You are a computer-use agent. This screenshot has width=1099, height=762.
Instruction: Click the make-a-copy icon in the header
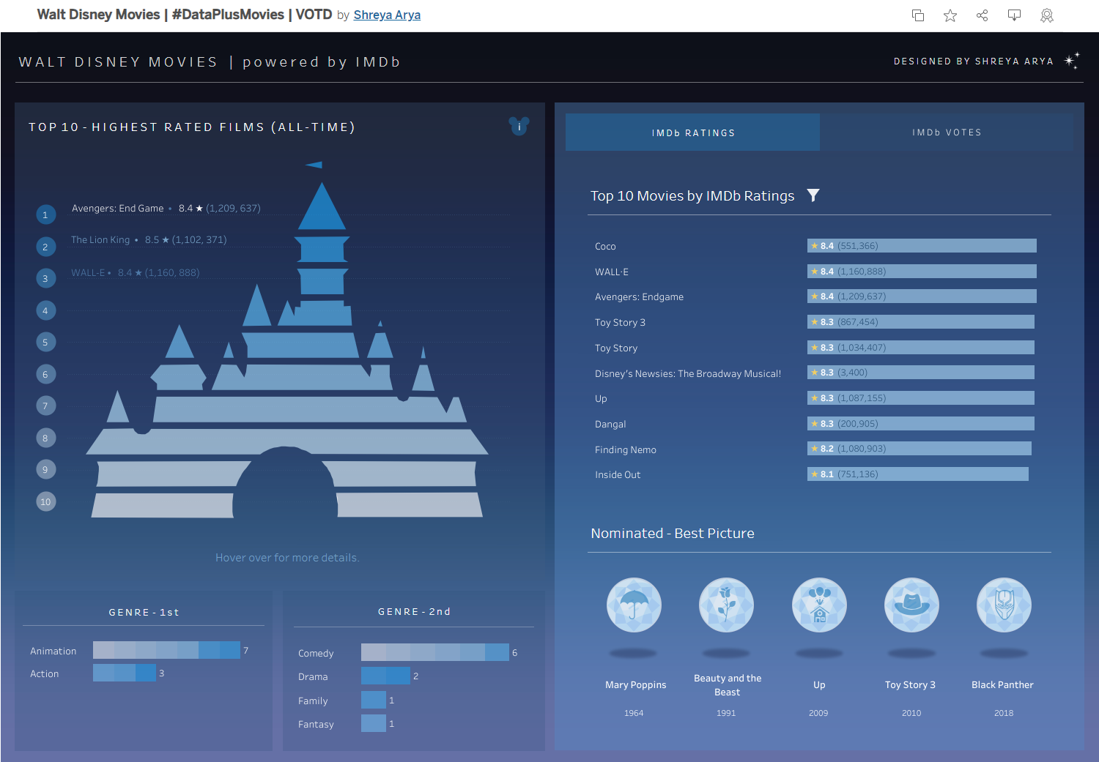[917, 15]
